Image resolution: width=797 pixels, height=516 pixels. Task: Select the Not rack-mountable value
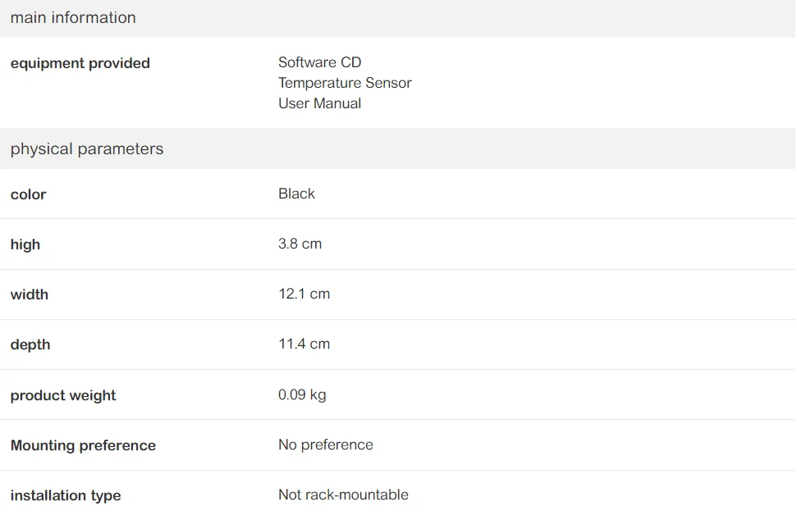coord(343,495)
